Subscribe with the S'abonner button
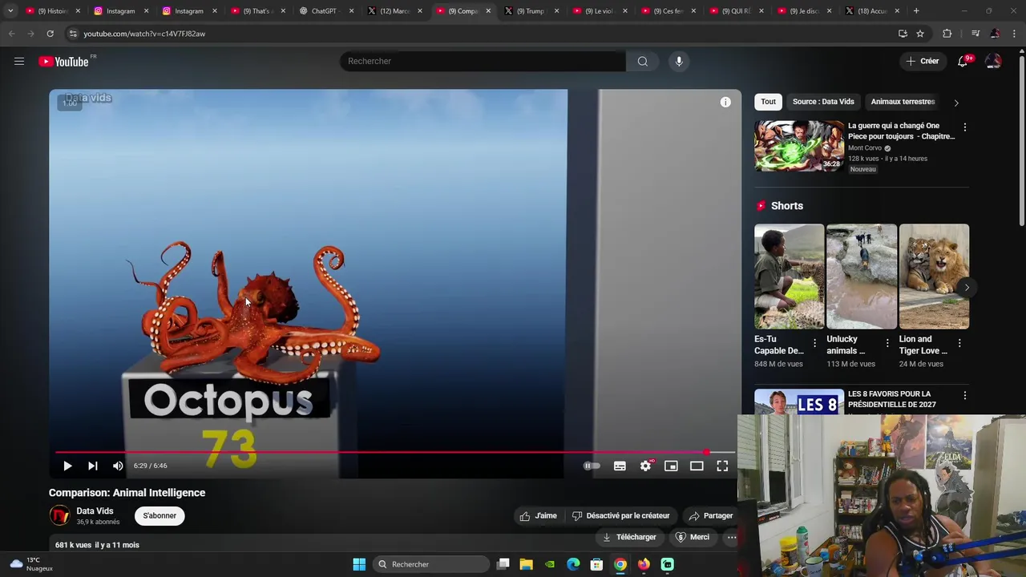The height and width of the screenshot is (577, 1026). tap(160, 515)
